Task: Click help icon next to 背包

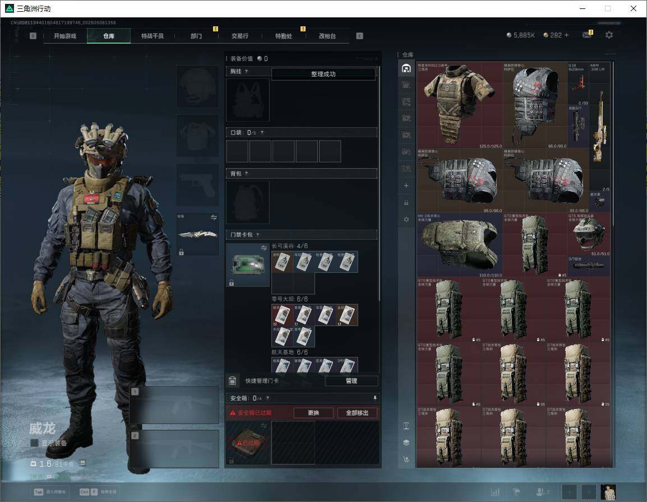Action: [246, 173]
